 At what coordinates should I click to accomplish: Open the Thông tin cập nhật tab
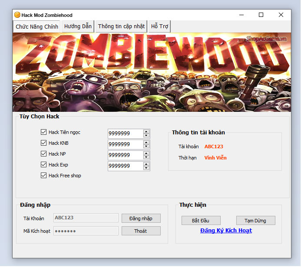tap(121, 26)
